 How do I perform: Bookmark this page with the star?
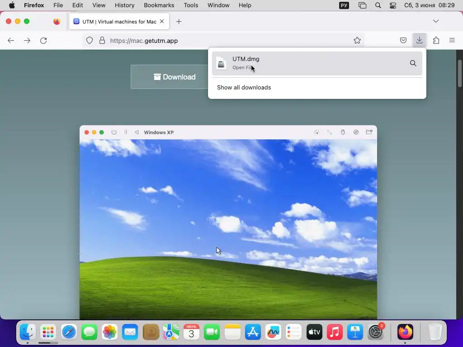pyautogui.click(x=357, y=40)
